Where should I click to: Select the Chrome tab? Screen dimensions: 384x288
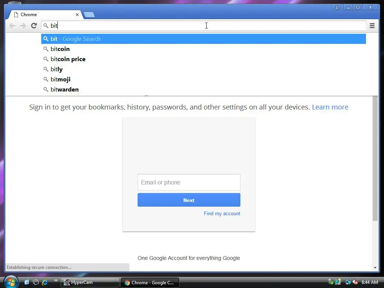[45, 15]
